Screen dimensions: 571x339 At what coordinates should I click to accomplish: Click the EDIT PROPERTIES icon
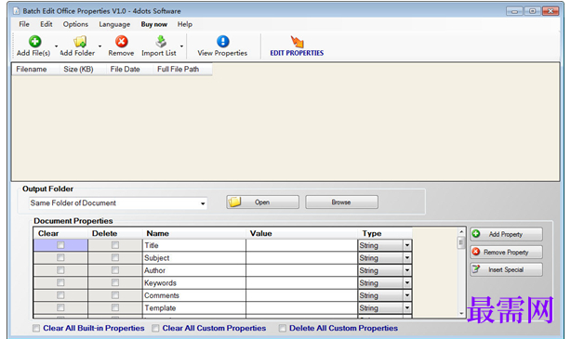[298, 42]
